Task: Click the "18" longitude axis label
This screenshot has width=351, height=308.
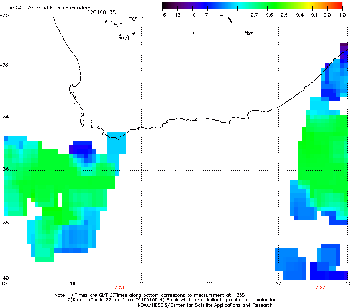Action: [72, 284]
